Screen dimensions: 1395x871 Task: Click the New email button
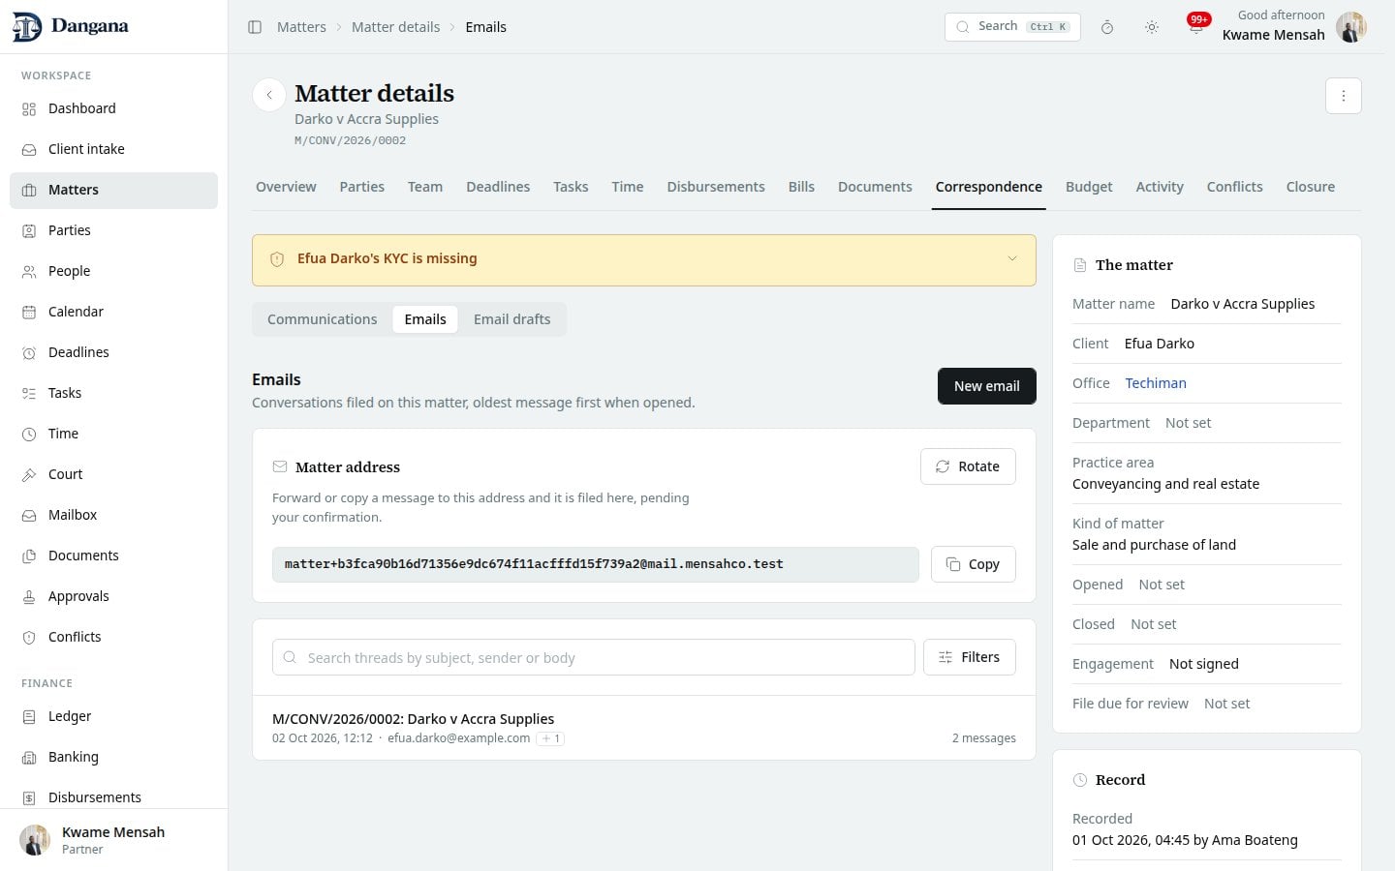pyautogui.click(x=986, y=386)
